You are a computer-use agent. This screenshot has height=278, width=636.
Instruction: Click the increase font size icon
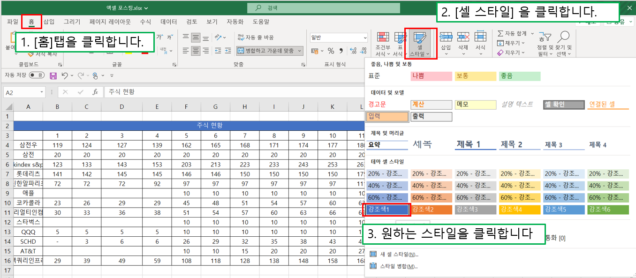tap(159, 37)
